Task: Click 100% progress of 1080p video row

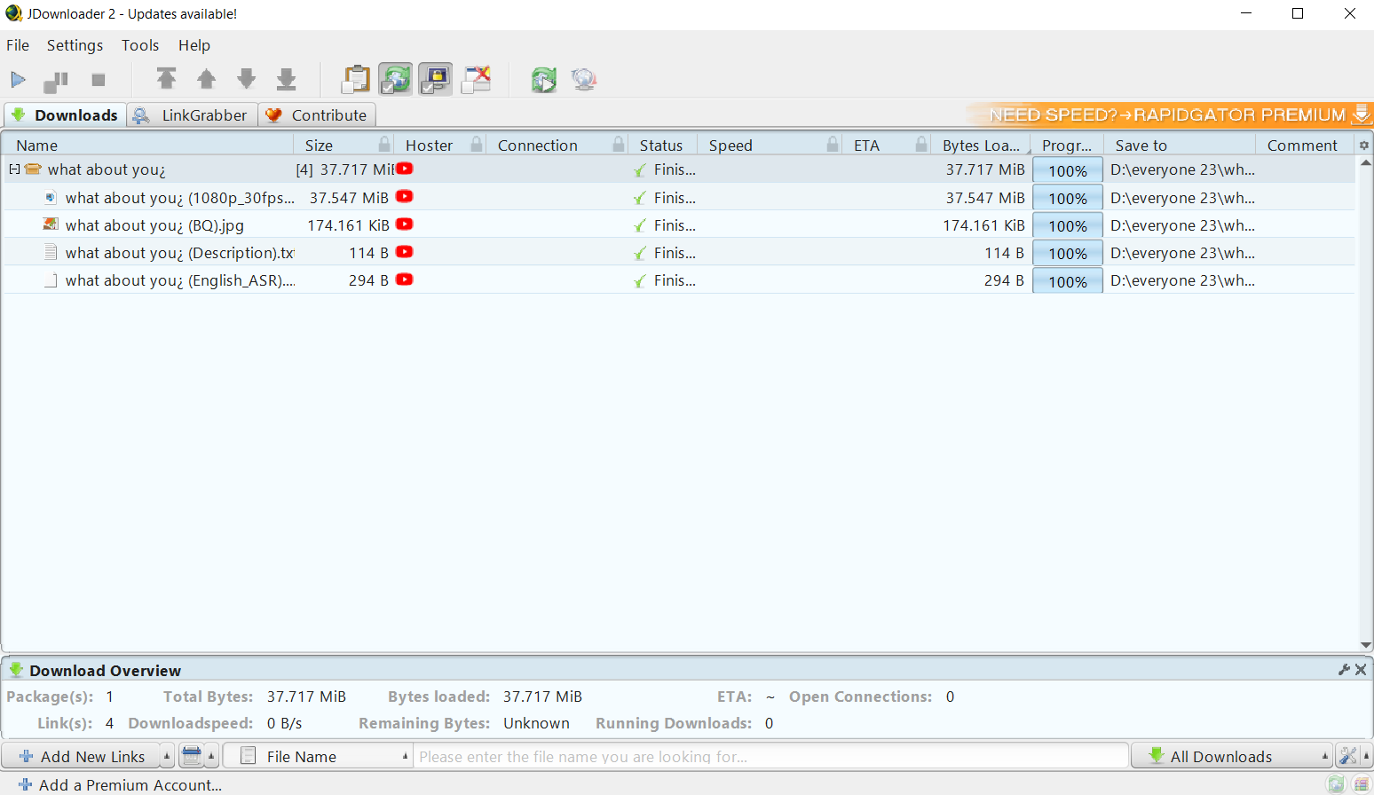Action: 1068,198
